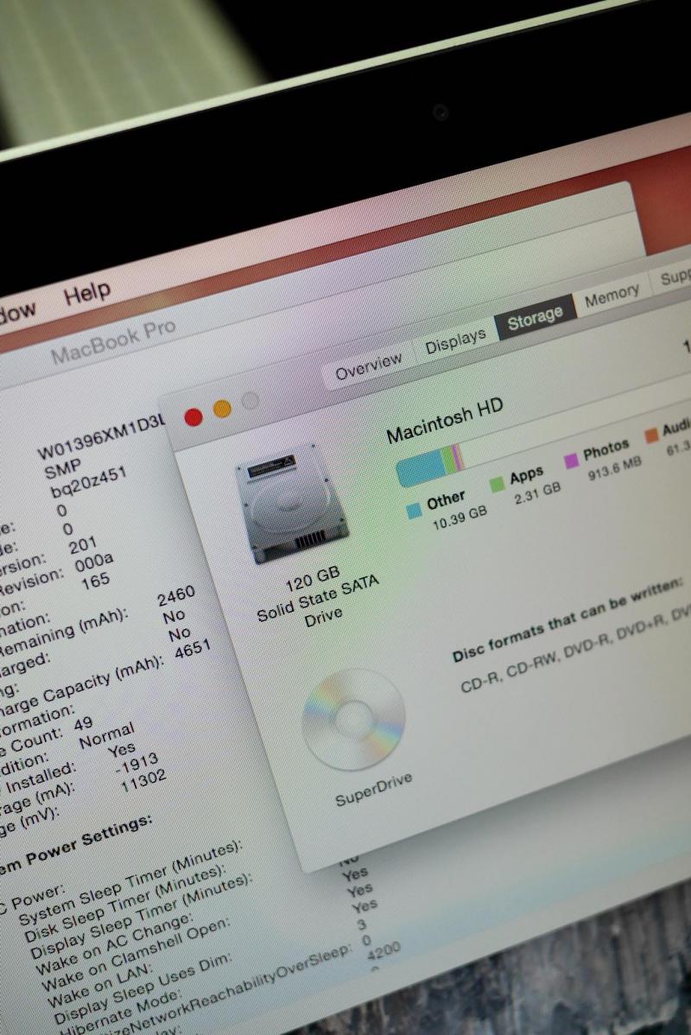Click the "2460" charge remaining value

[176, 596]
